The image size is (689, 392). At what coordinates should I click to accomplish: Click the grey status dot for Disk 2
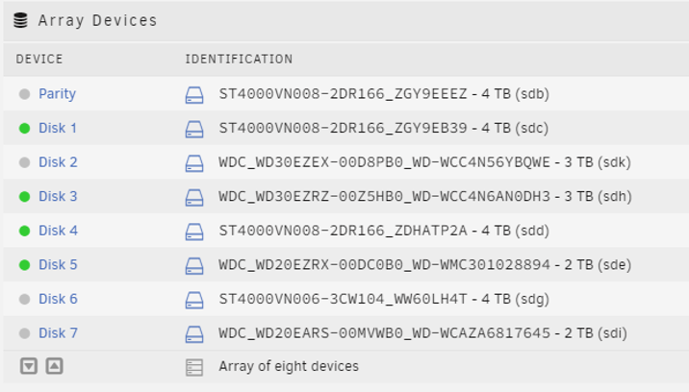click(25, 162)
